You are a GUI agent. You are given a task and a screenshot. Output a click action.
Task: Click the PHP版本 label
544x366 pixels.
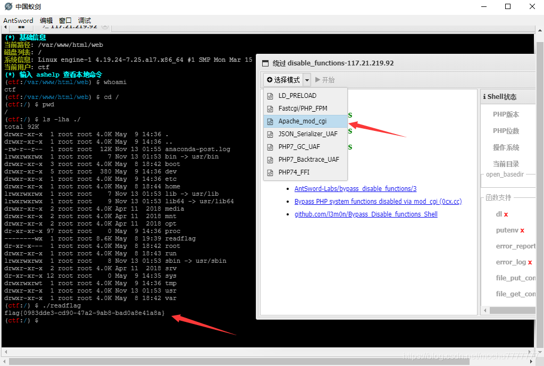[506, 114]
